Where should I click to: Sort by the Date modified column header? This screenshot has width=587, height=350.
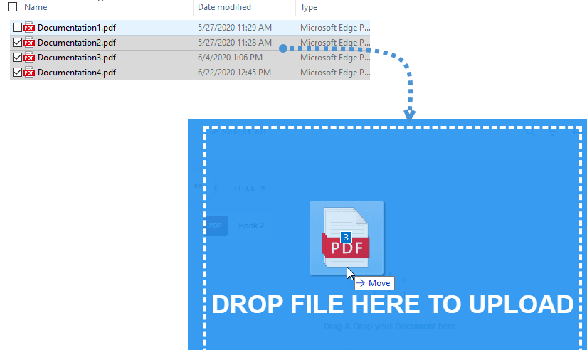(x=224, y=7)
